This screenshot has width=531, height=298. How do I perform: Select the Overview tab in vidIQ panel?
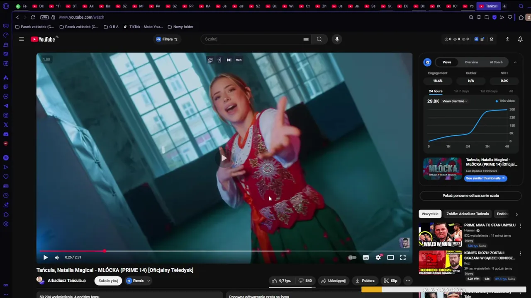pos(471,62)
